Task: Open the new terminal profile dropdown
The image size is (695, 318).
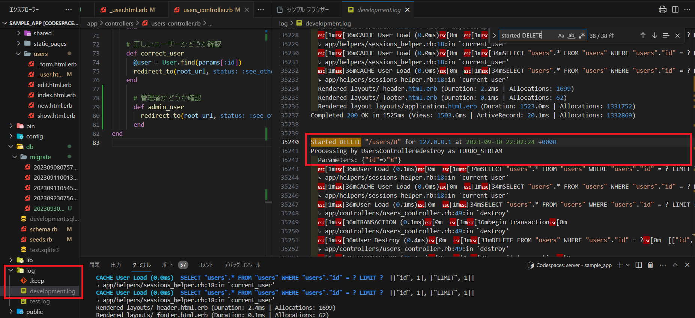Action: (x=627, y=265)
